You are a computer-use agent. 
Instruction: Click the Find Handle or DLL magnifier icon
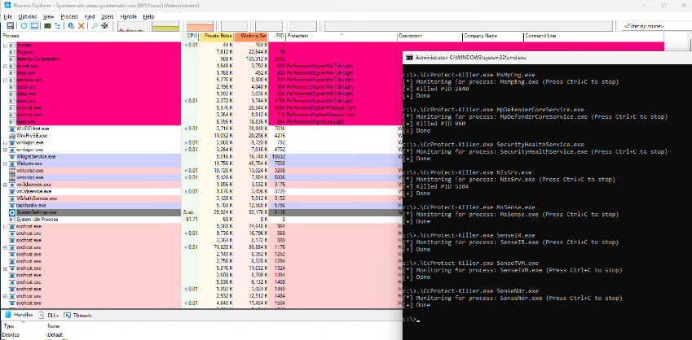click(95, 26)
